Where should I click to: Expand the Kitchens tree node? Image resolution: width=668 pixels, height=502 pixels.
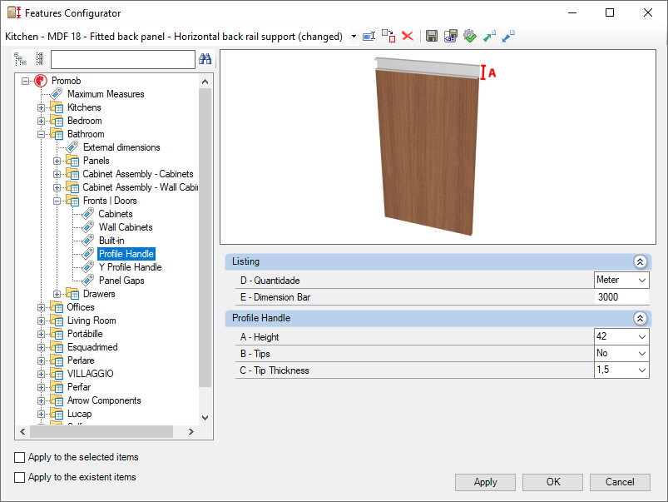pyautogui.click(x=42, y=107)
